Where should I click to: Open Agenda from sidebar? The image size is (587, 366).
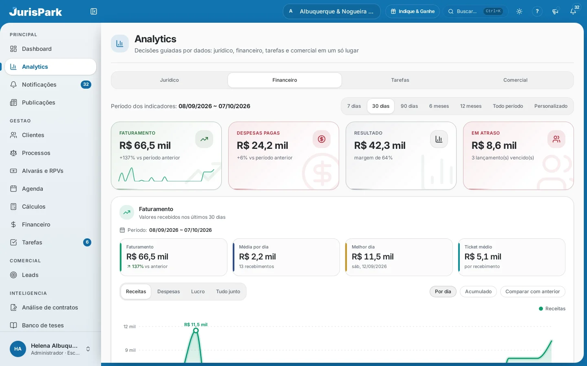pos(51,189)
